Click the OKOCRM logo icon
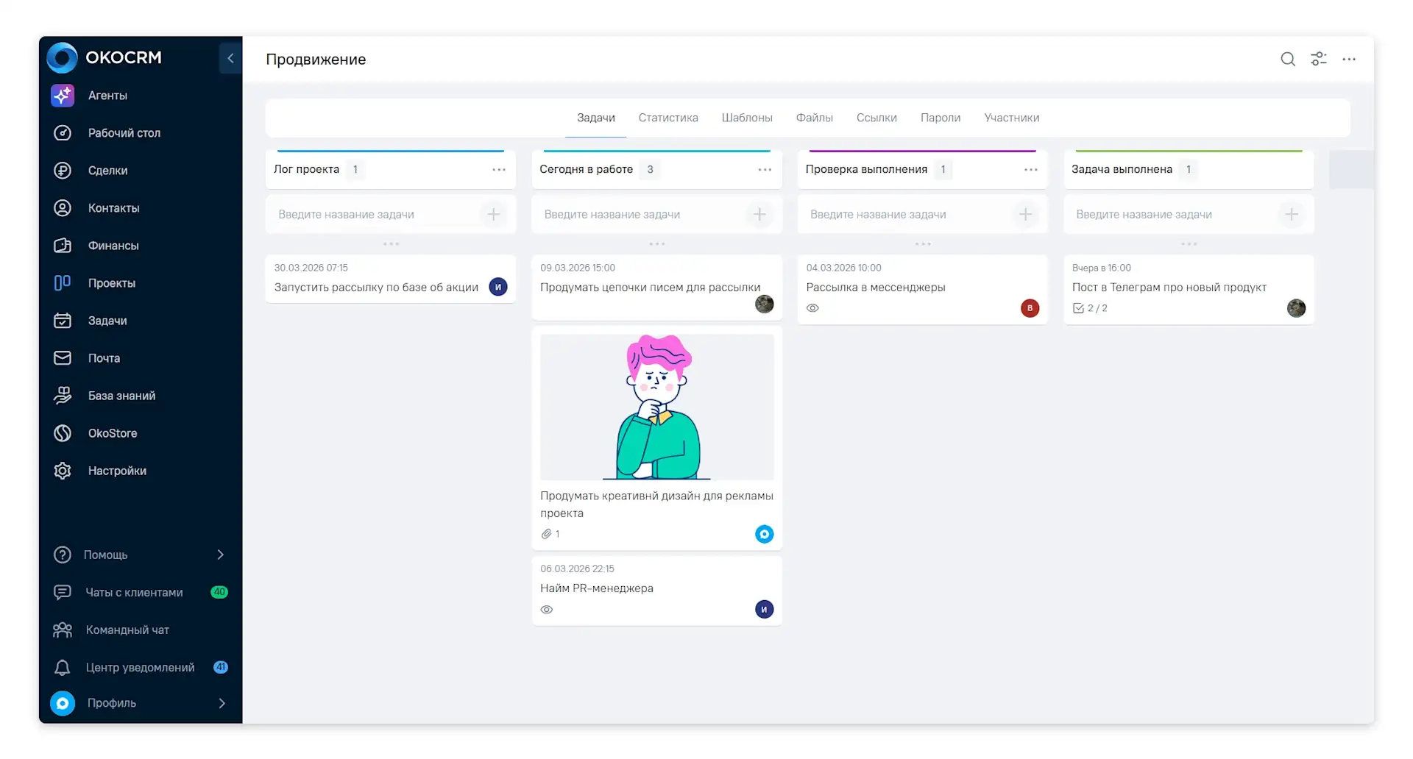Screen dimensions: 1413x759 click(x=62, y=57)
